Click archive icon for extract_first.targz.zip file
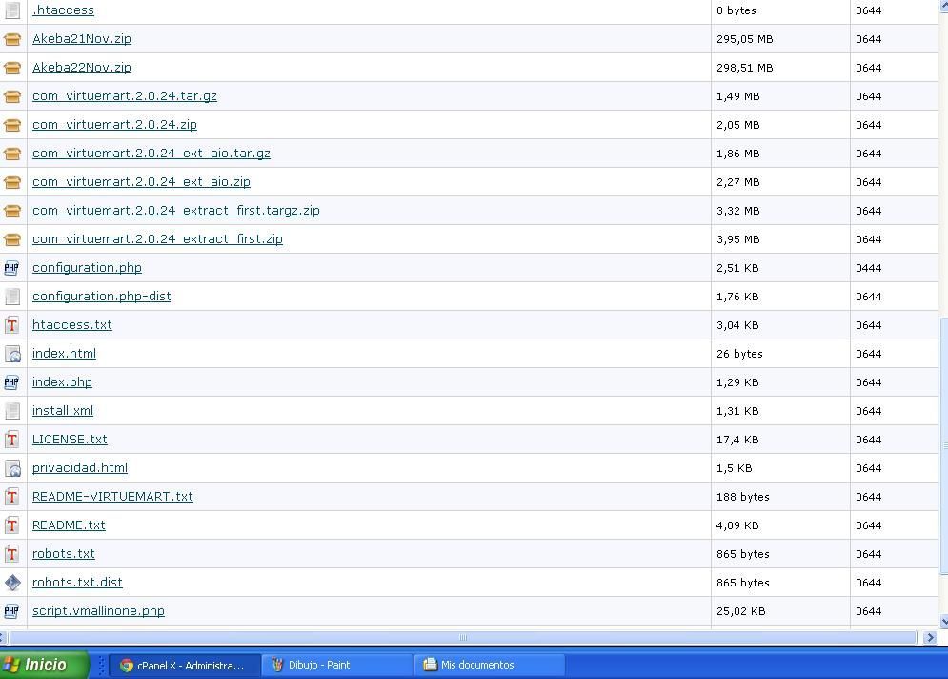 point(12,211)
